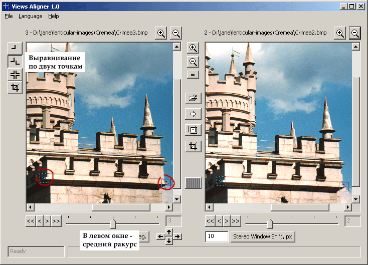
Task: Open files with the folder icon
Action: 193,98
